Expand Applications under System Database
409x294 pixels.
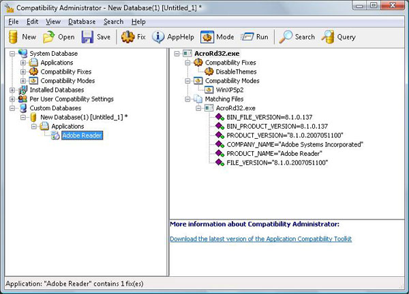(23, 63)
